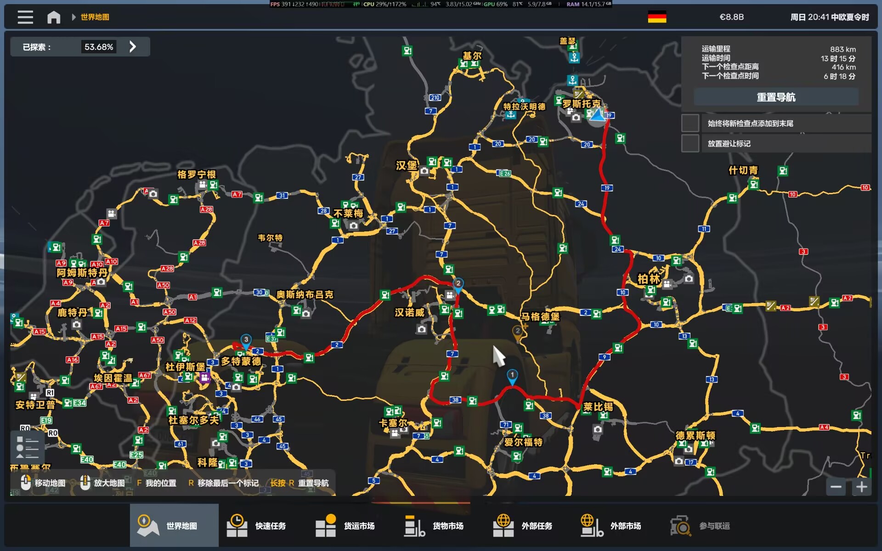Select waypoint marker 2 near Hannover
The height and width of the screenshot is (551, 882).
click(x=458, y=285)
